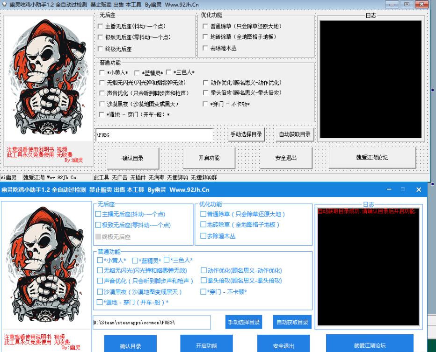Check *蓝精灵* in the gray designer window

pos(137,73)
